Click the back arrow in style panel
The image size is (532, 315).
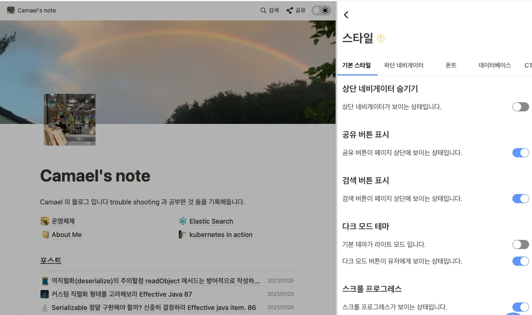(346, 15)
